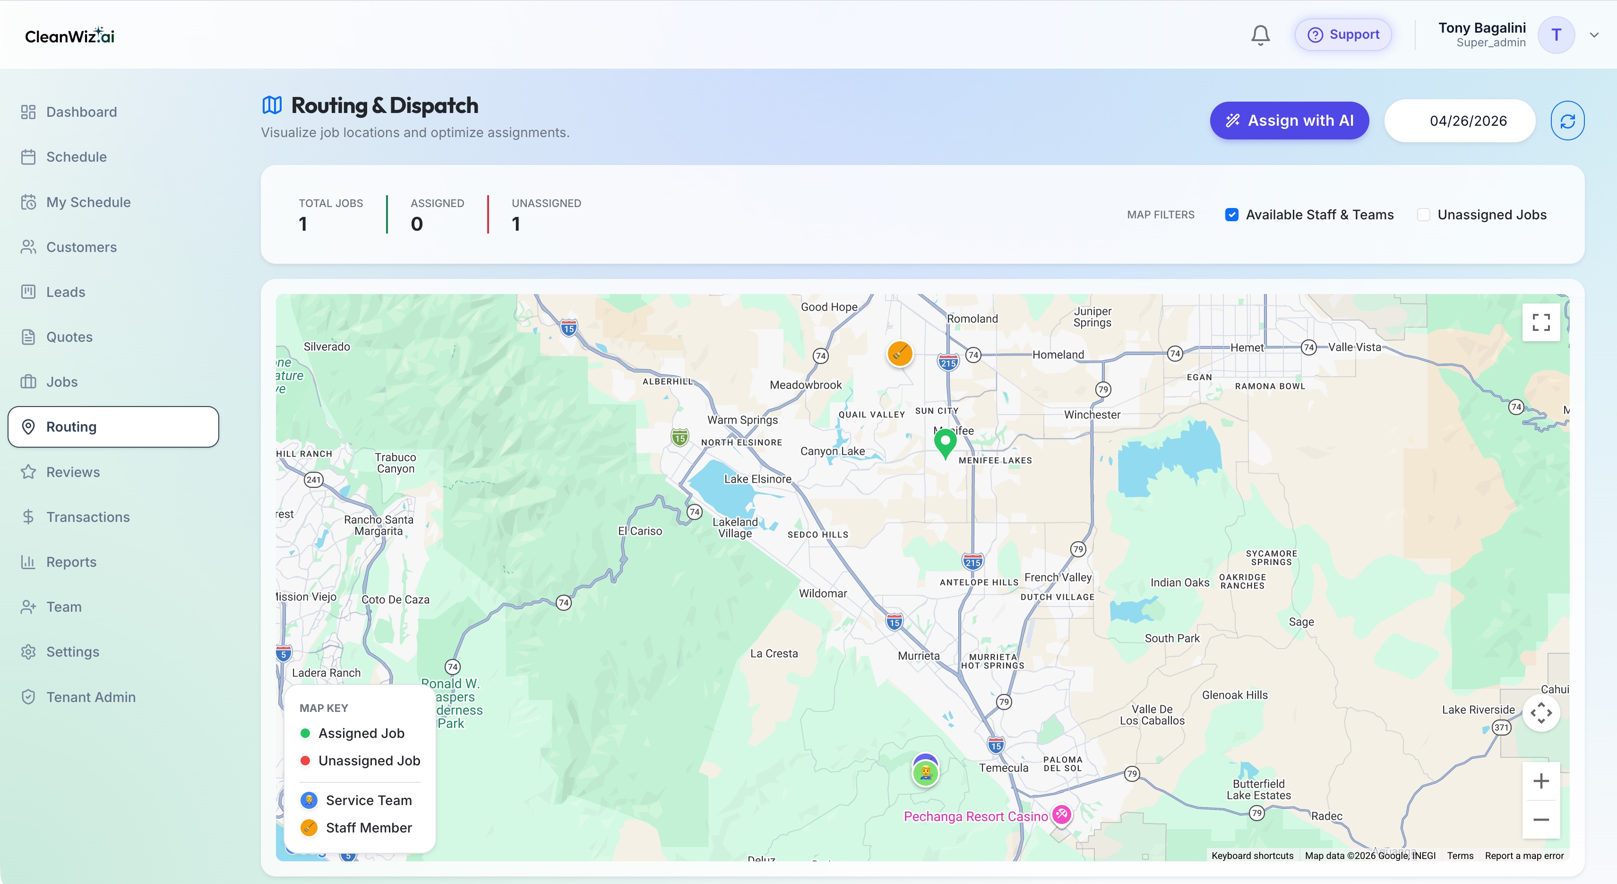Screen dimensions: 1617x884
Task: Open the Reviews page
Action: pyautogui.click(x=113, y=472)
